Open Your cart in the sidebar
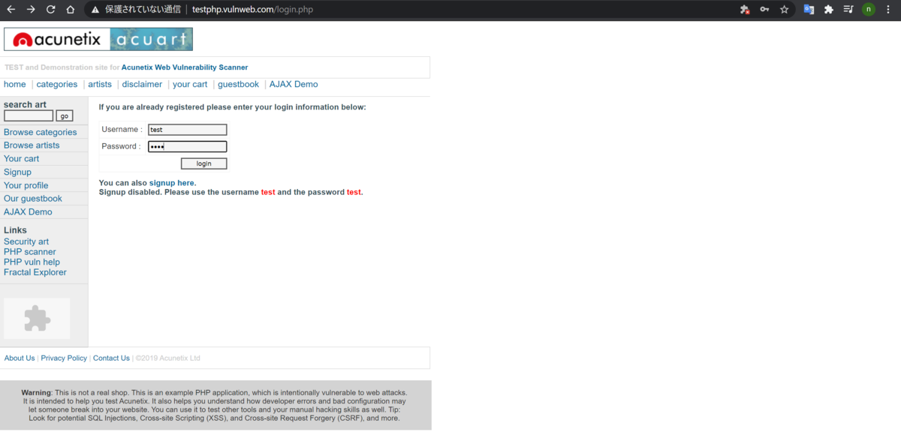 [21, 159]
